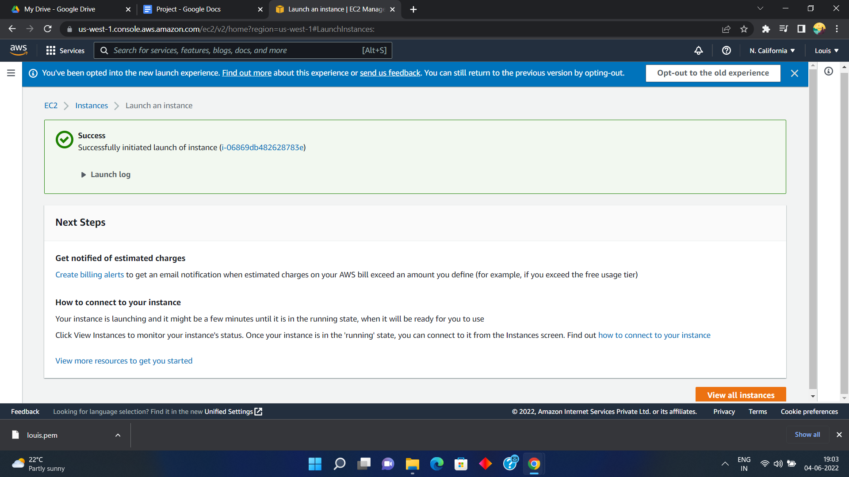This screenshot has height=477, width=849.
Task: Open the info panel icon at right
Action: (x=829, y=71)
